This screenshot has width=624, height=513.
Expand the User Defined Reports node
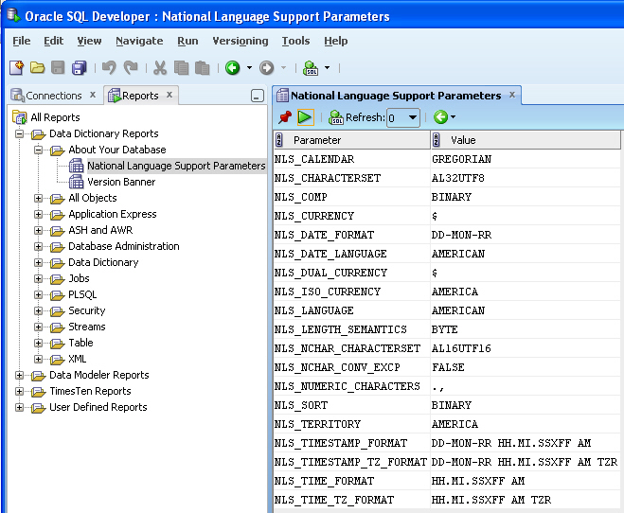point(19,407)
